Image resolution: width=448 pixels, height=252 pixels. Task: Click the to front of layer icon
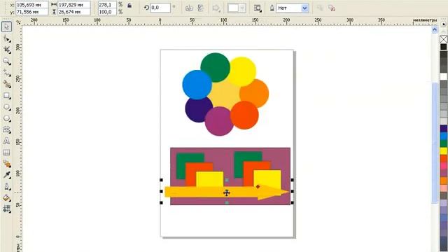[320, 8]
